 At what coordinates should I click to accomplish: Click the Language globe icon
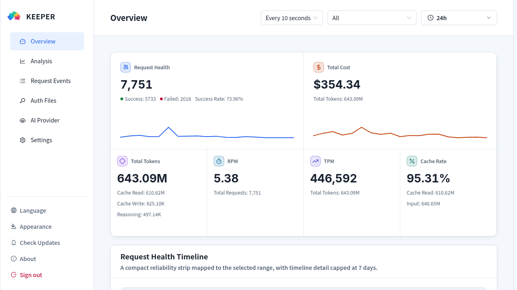[14, 211]
